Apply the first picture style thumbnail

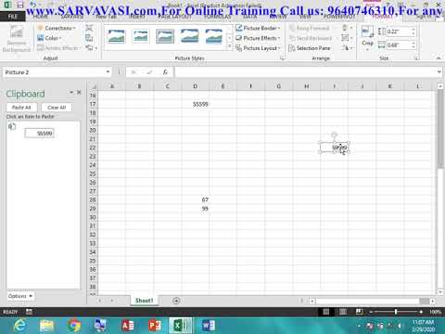(x=116, y=36)
